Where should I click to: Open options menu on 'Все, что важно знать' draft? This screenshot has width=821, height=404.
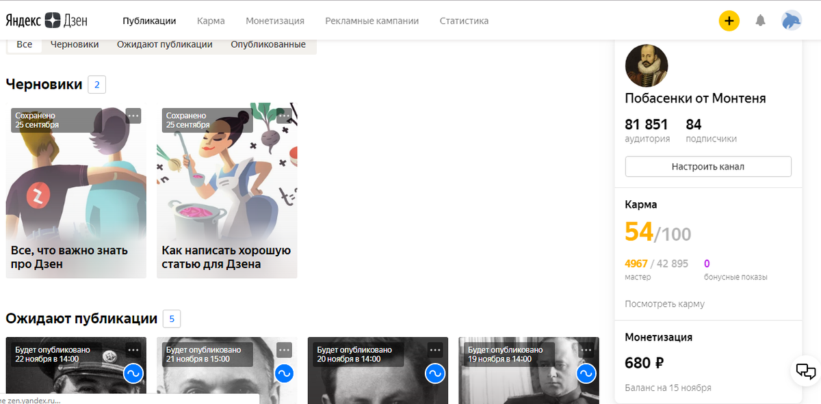pos(133,116)
